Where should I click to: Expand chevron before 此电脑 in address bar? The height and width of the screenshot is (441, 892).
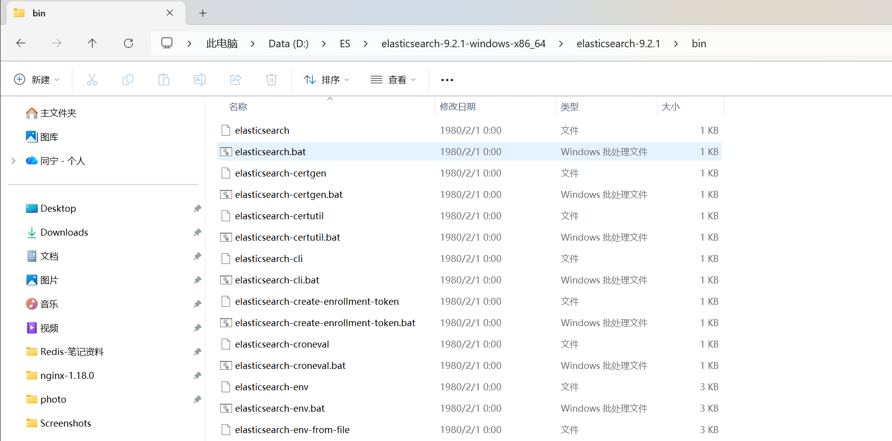click(x=189, y=44)
